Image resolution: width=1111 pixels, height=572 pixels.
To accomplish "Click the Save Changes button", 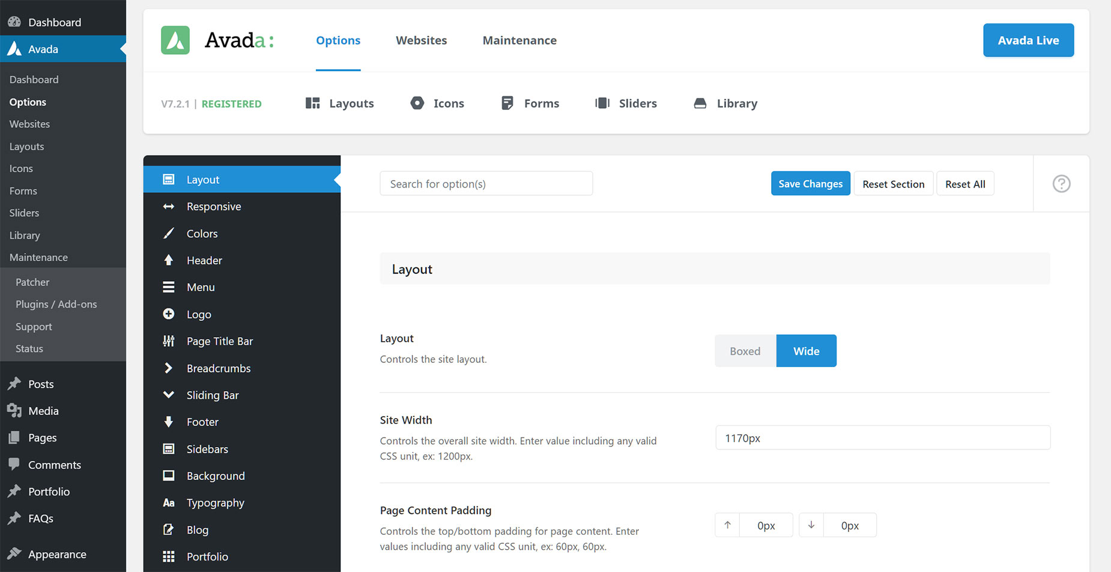I will pos(811,184).
